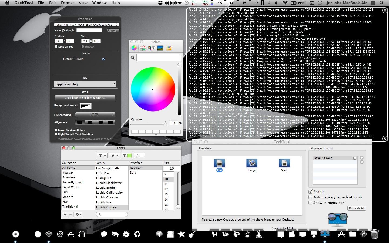Open Spotlight search in the menu bar

[381, 3]
